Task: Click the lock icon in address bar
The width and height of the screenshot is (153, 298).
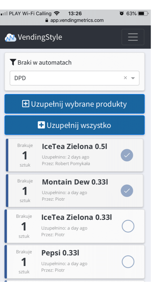Action: pyautogui.click(x=47, y=20)
